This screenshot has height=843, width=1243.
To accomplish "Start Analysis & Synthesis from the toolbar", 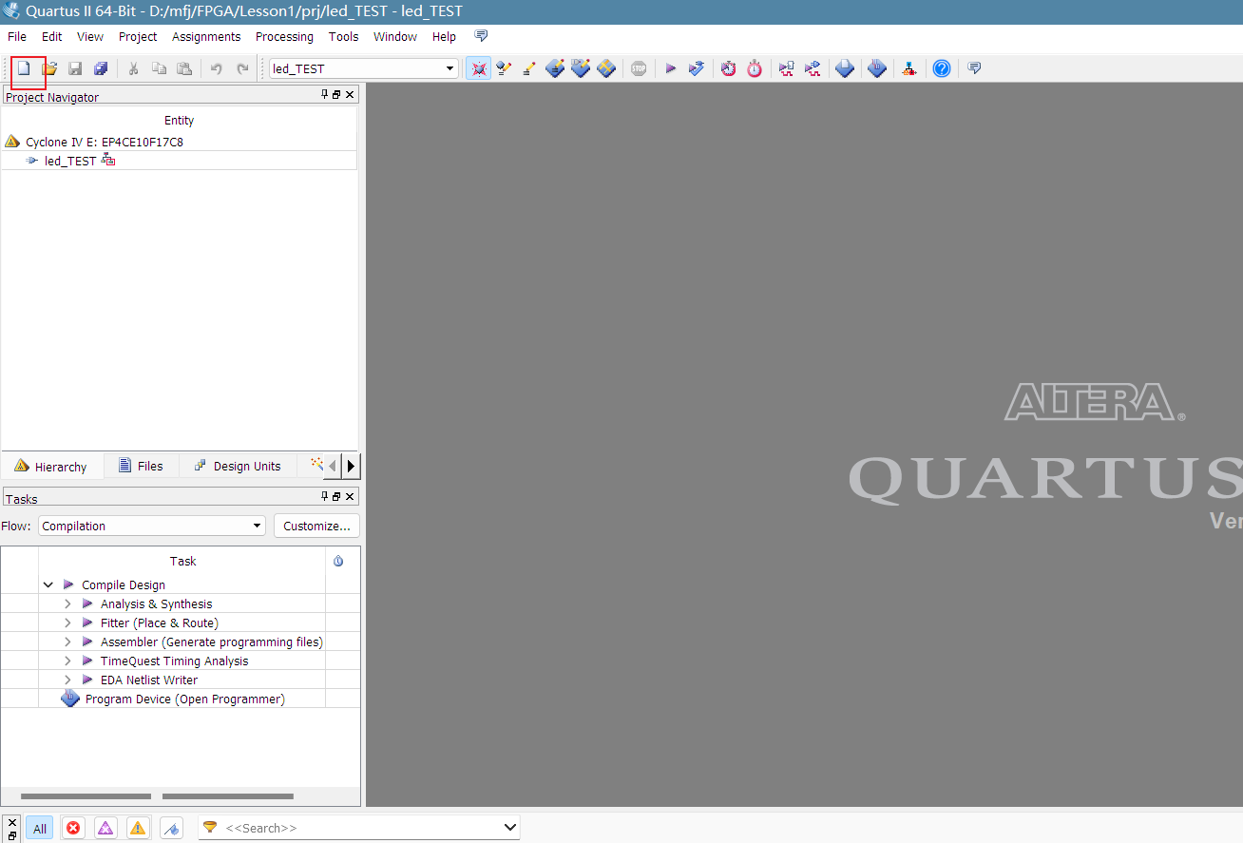I will 697,68.
